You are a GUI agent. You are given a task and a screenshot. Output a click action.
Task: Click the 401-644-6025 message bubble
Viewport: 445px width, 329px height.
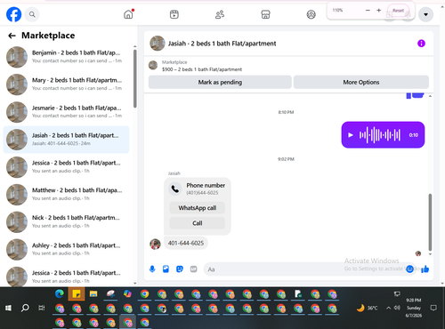[x=186, y=243]
